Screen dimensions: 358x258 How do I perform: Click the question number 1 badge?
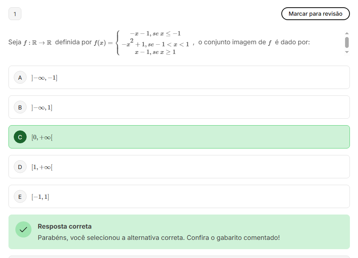(x=15, y=14)
